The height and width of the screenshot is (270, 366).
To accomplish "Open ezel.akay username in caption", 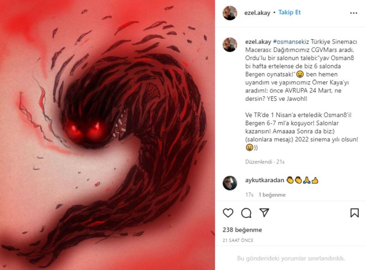I will click(258, 42).
